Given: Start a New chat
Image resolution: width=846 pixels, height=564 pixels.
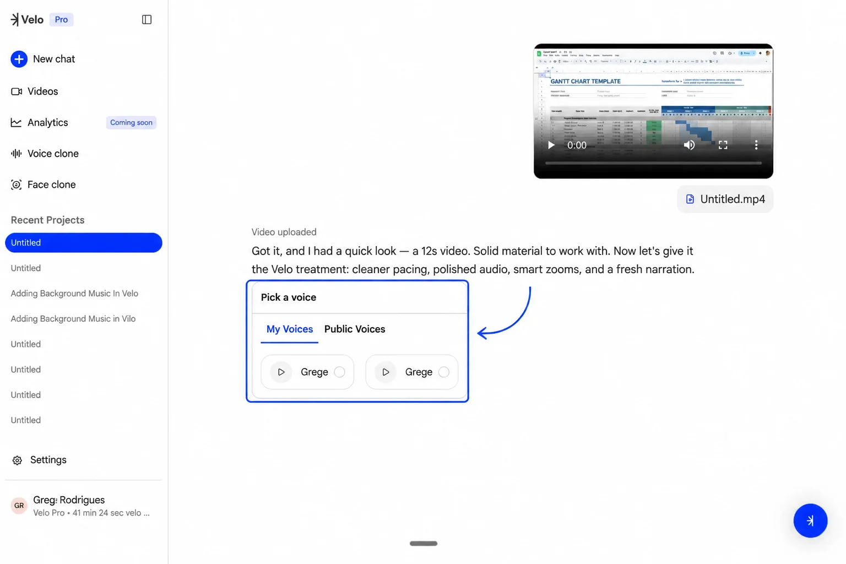Looking at the screenshot, I should click(x=43, y=59).
